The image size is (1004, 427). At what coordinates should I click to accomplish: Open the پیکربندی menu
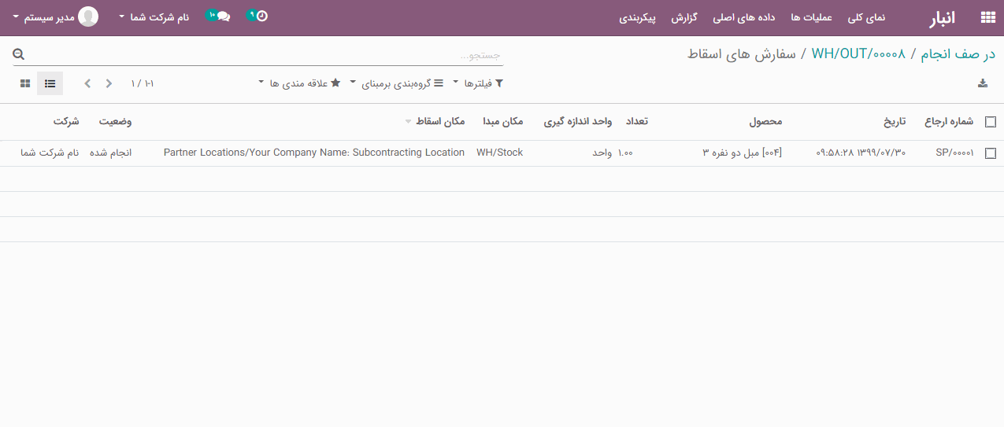click(638, 17)
